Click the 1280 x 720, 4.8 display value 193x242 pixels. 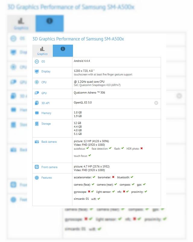click(x=84, y=71)
